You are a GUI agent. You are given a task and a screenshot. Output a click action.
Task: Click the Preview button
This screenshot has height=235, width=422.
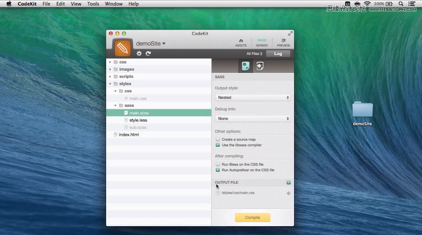(x=283, y=43)
